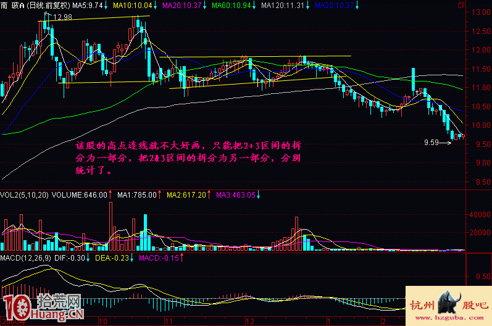Click the MA120:11.31 indicator label
The image size is (492, 326).
tap(283, 6)
